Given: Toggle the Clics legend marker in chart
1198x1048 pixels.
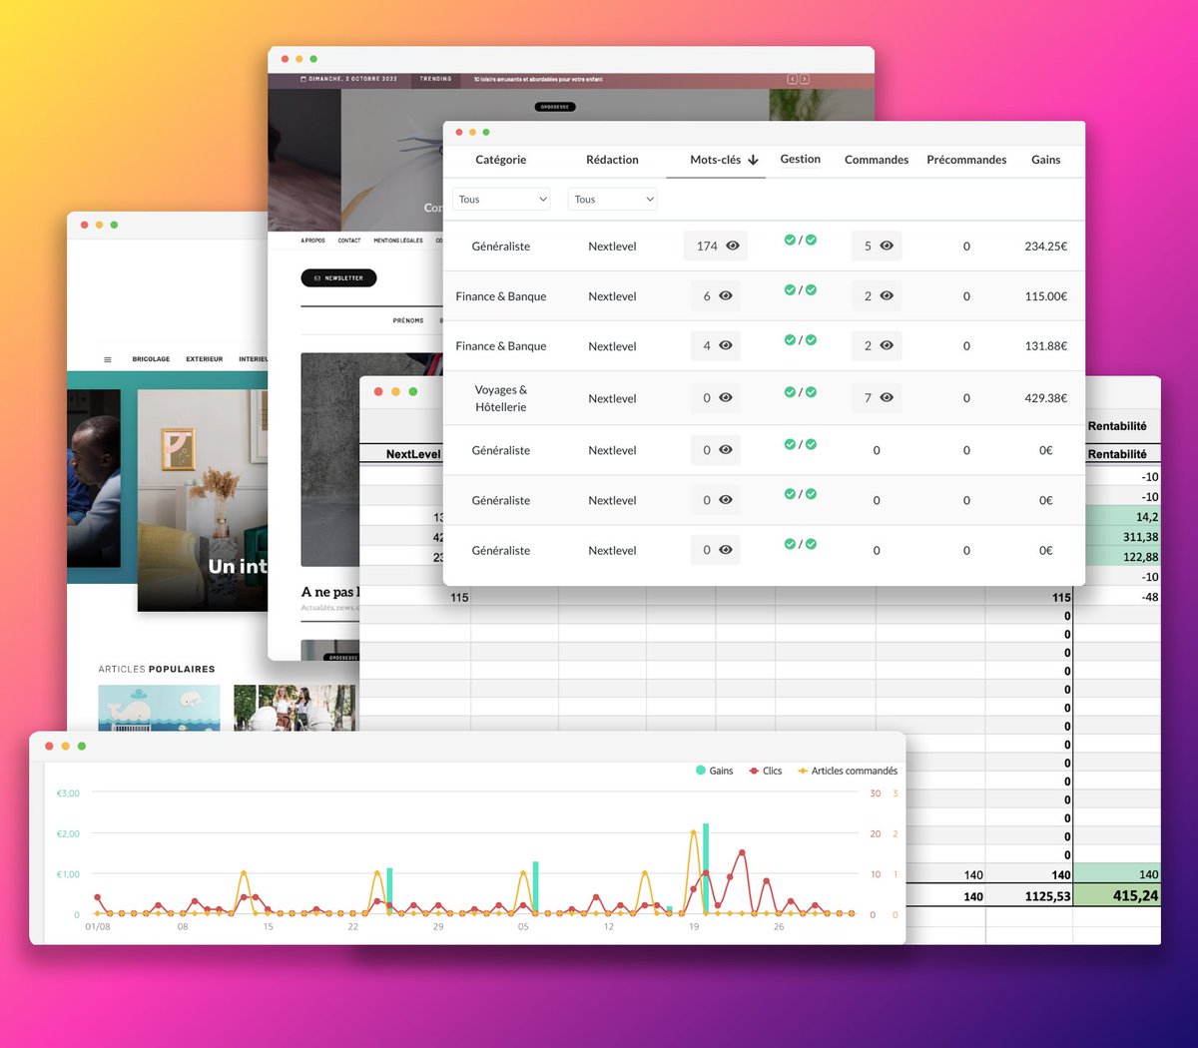Looking at the screenshot, I should [754, 771].
